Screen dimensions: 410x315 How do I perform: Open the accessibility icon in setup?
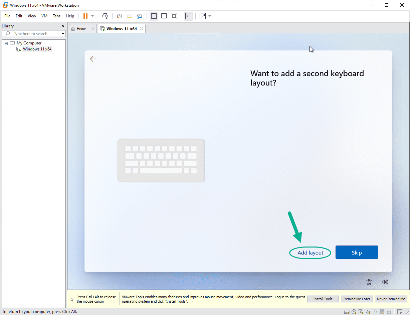tap(369, 282)
